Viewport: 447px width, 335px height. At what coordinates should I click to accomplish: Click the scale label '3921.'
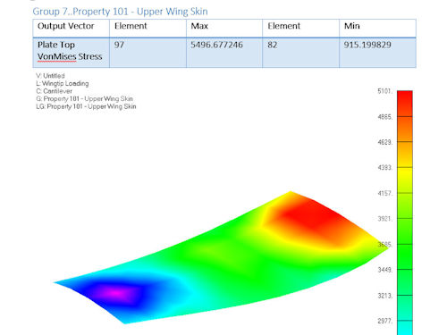pyautogui.click(x=385, y=219)
